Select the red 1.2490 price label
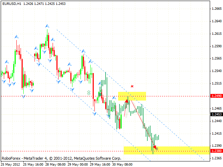 pyautogui.click(x=216, y=96)
